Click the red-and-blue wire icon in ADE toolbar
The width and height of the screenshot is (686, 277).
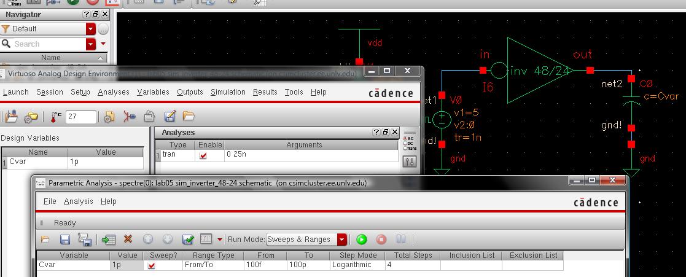pyautogui.click(x=130, y=117)
